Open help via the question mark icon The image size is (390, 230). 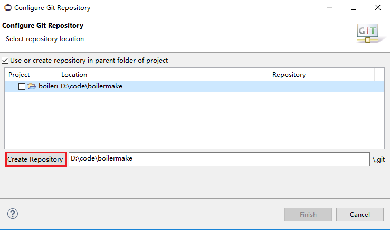coord(13,214)
